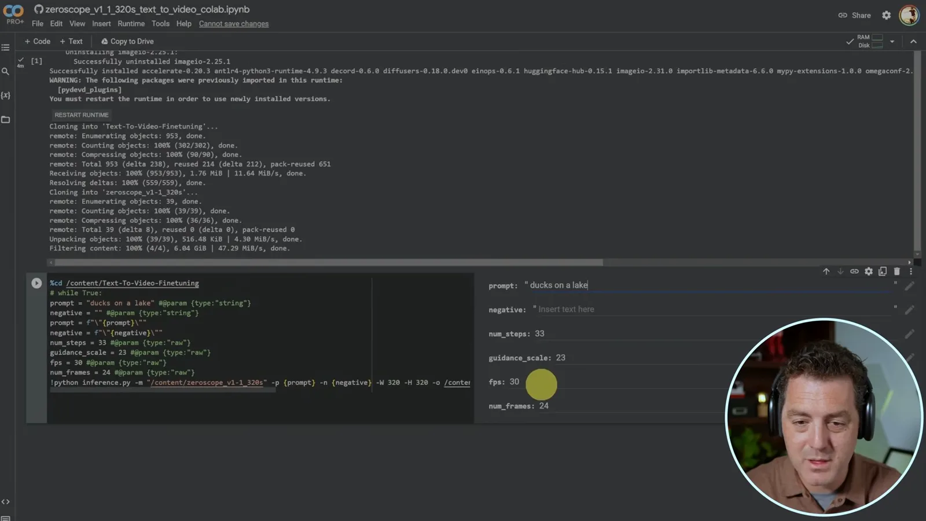The height and width of the screenshot is (521, 926).
Task: Edit prompt field pencil icon
Action: [910, 285]
